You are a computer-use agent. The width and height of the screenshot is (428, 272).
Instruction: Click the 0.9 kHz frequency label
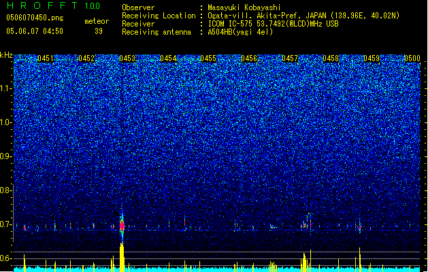(5, 156)
